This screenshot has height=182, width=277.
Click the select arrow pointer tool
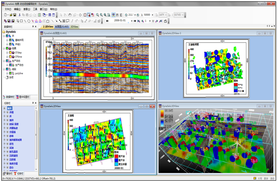click(61, 14)
